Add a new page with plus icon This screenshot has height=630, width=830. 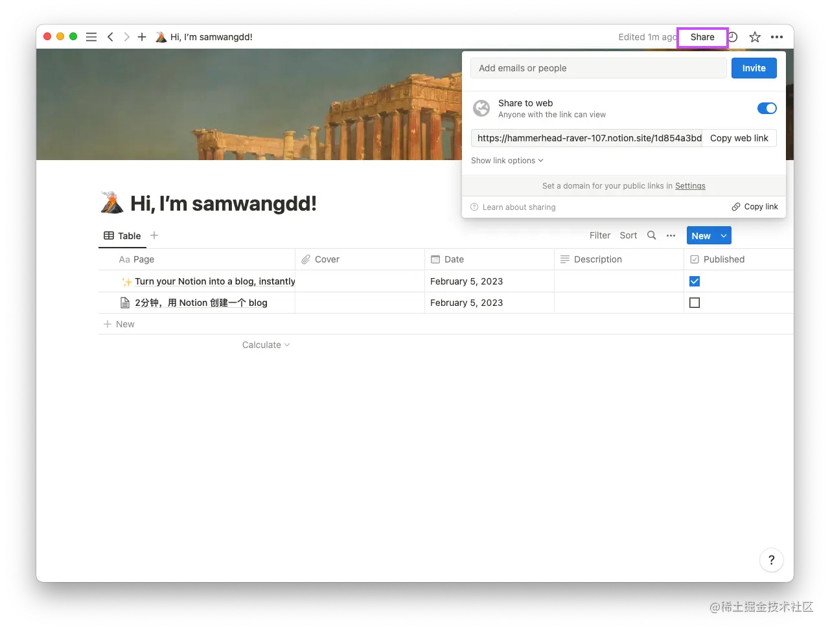tap(142, 37)
